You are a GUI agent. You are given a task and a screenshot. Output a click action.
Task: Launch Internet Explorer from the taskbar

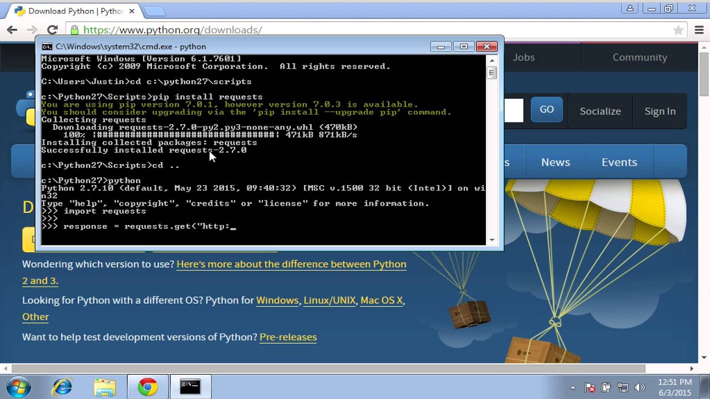[62, 387]
